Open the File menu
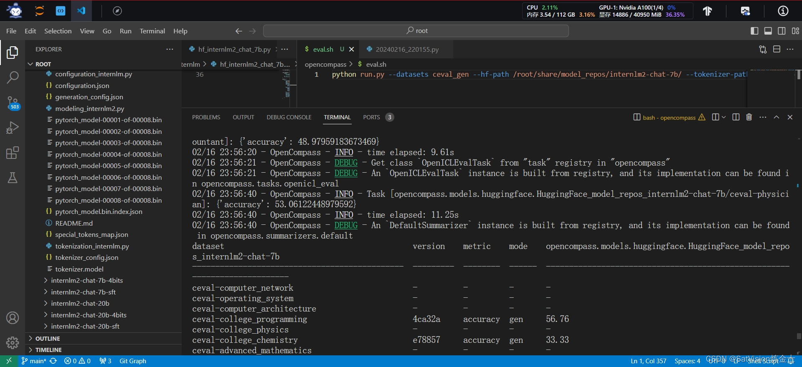802x367 pixels. (11, 31)
